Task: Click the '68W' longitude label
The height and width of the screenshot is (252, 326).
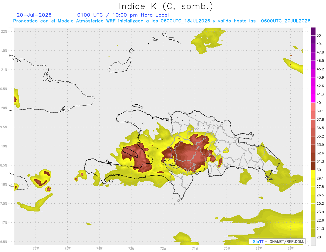Action: [x=290, y=248]
